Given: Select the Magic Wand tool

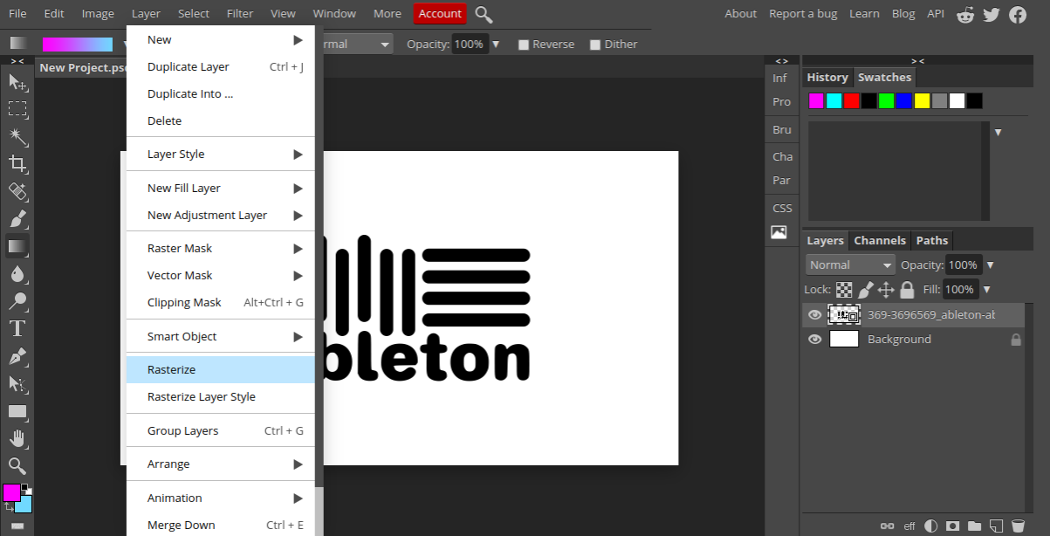Looking at the screenshot, I should 17,136.
